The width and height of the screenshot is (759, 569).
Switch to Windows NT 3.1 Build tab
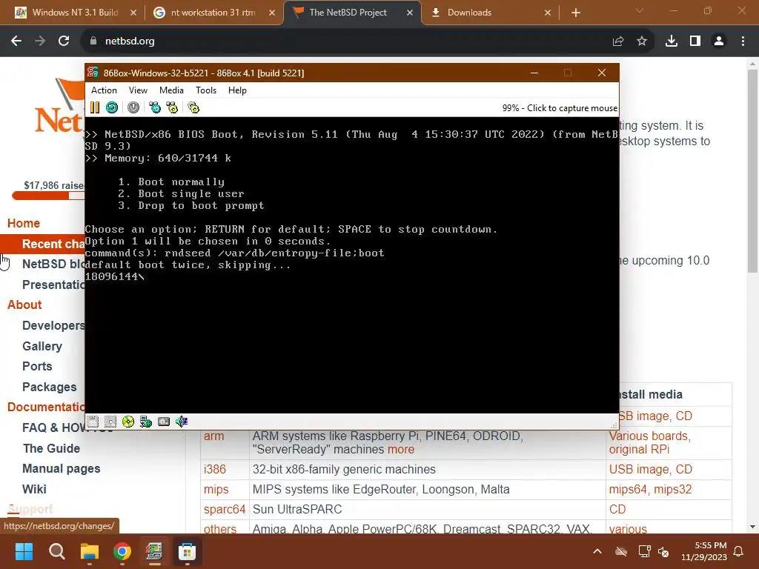(x=75, y=13)
